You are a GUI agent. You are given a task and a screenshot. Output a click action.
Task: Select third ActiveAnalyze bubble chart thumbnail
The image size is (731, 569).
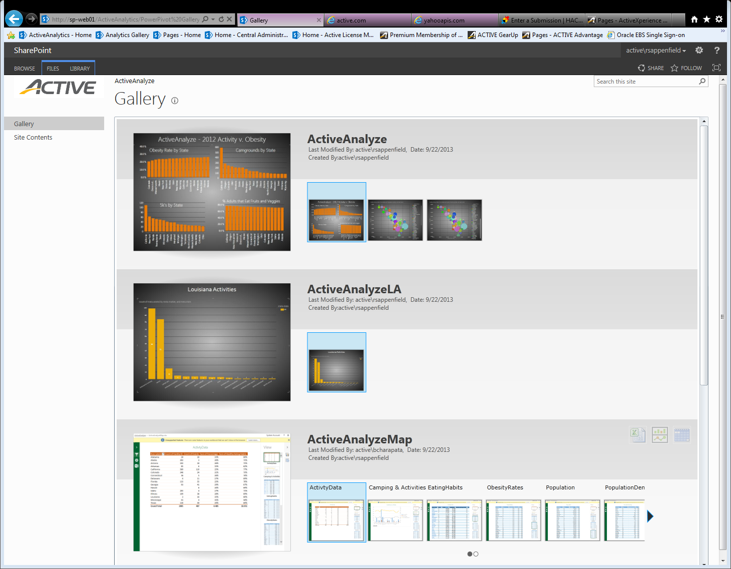pos(455,220)
